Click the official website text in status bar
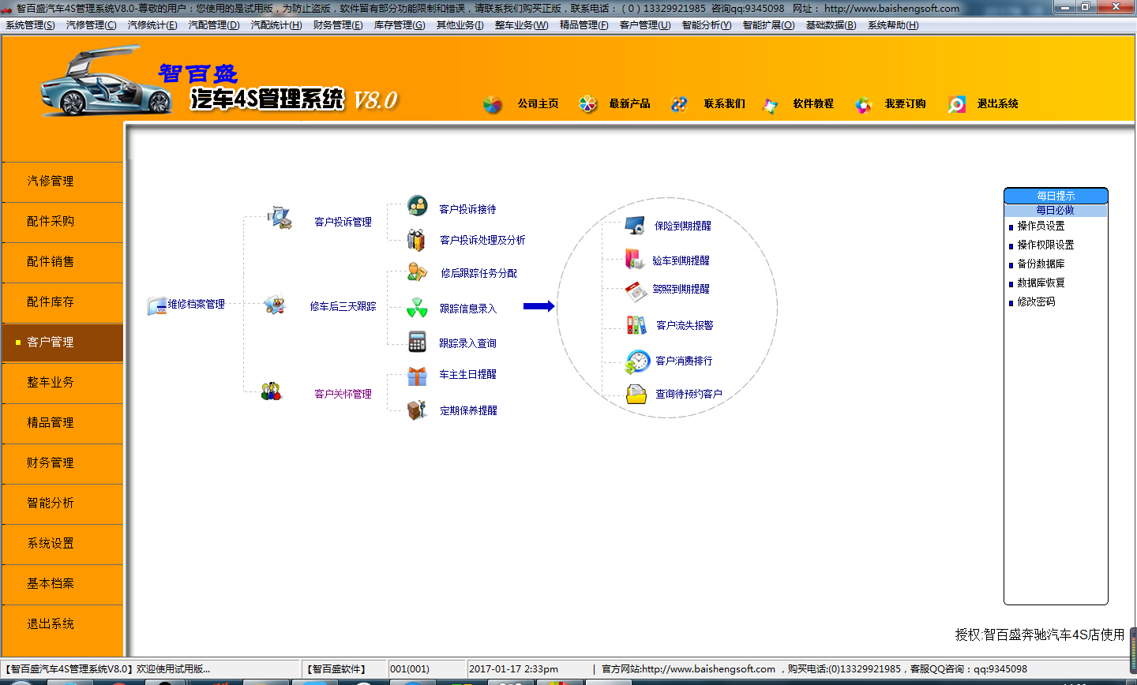 click(689, 669)
